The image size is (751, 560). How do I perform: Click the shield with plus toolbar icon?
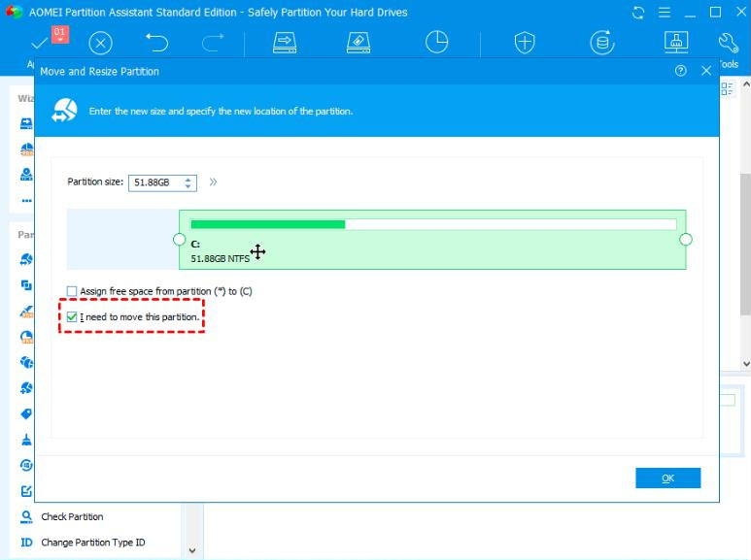coord(525,42)
